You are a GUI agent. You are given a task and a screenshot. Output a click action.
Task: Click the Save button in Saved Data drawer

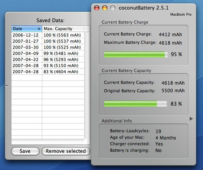(25, 151)
